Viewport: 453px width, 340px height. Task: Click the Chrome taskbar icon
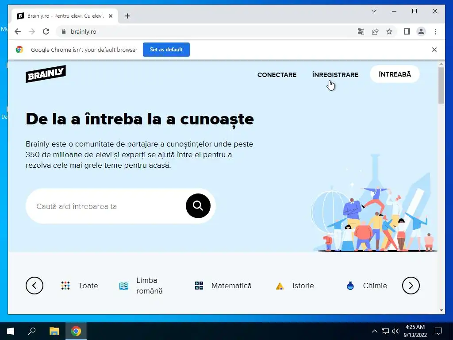click(x=76, y=331)
